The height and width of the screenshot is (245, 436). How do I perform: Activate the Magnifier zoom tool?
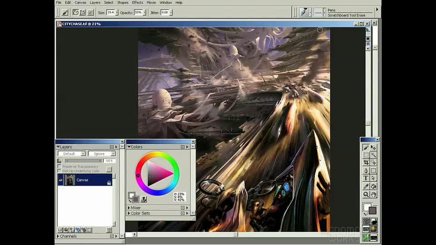(x=366, y=195)
